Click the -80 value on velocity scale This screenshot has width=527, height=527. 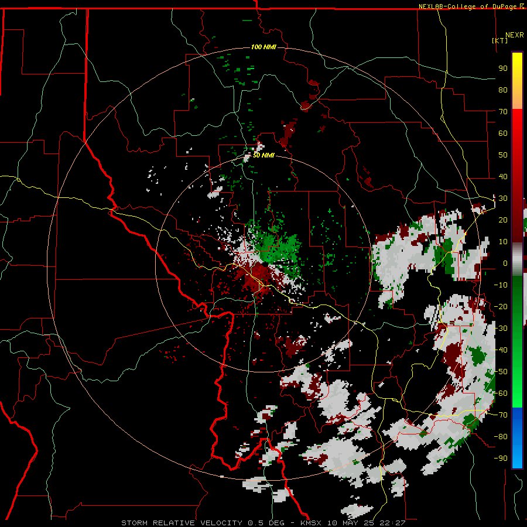click(x=501, y=437)
